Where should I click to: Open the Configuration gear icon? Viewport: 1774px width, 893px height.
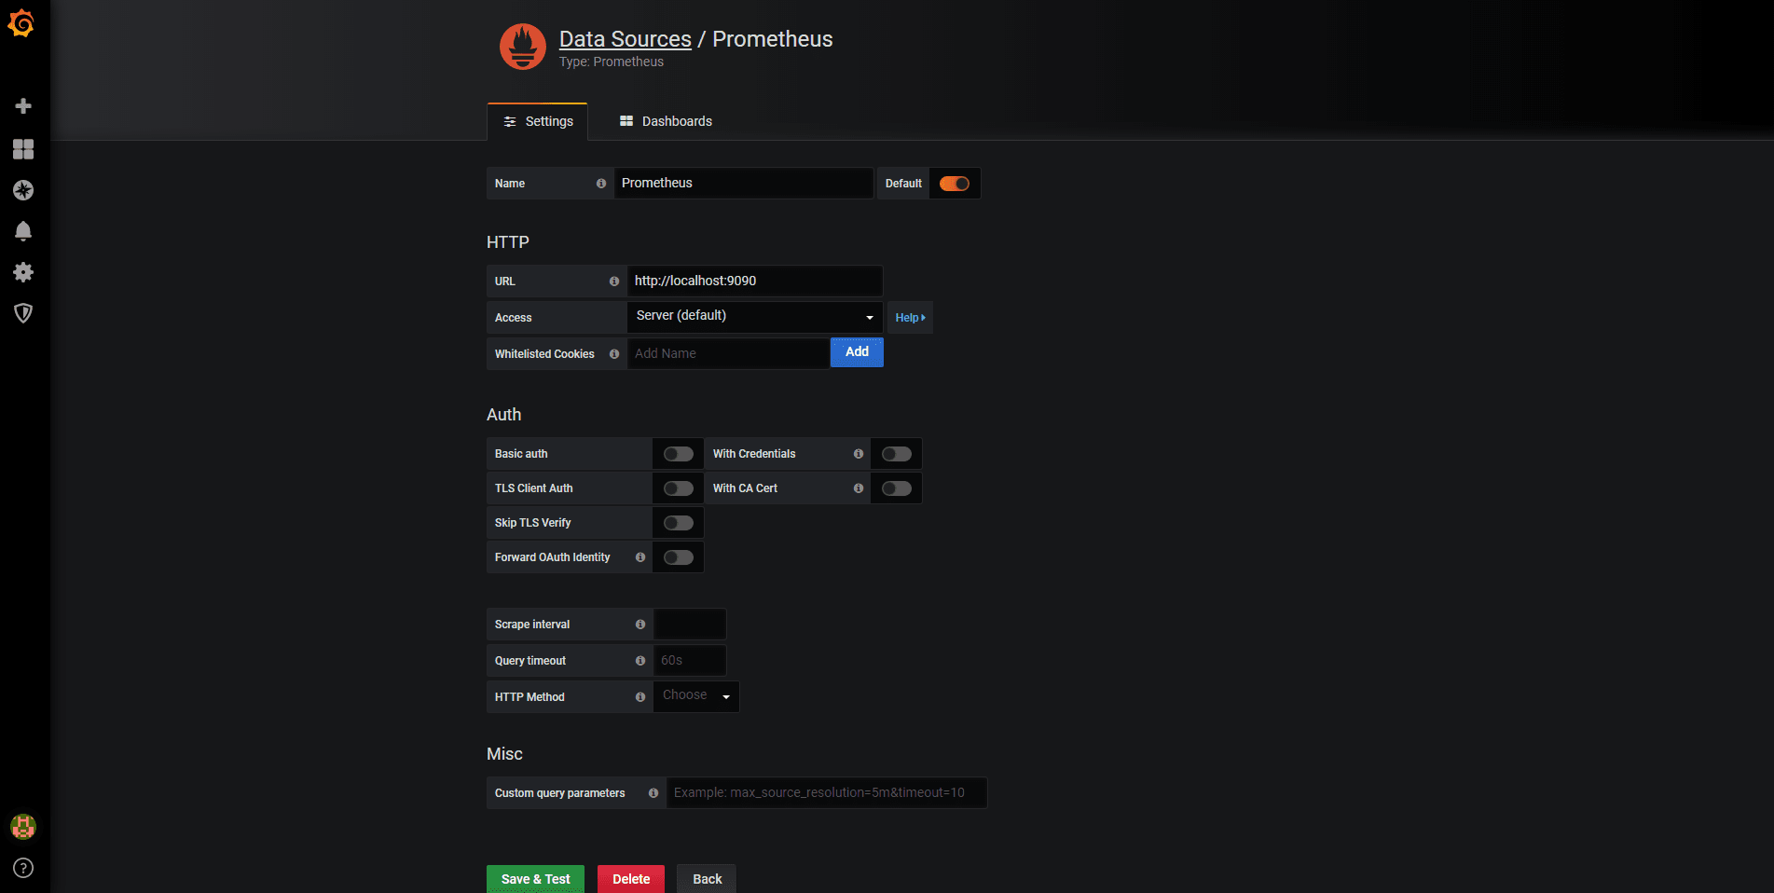click(x=23, y=272)
